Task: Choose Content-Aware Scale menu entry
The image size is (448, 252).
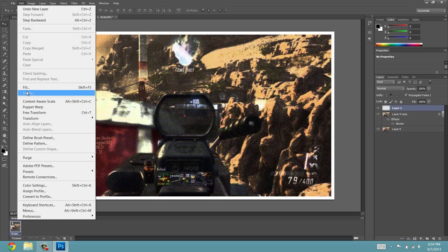Action: coord(56,101)
